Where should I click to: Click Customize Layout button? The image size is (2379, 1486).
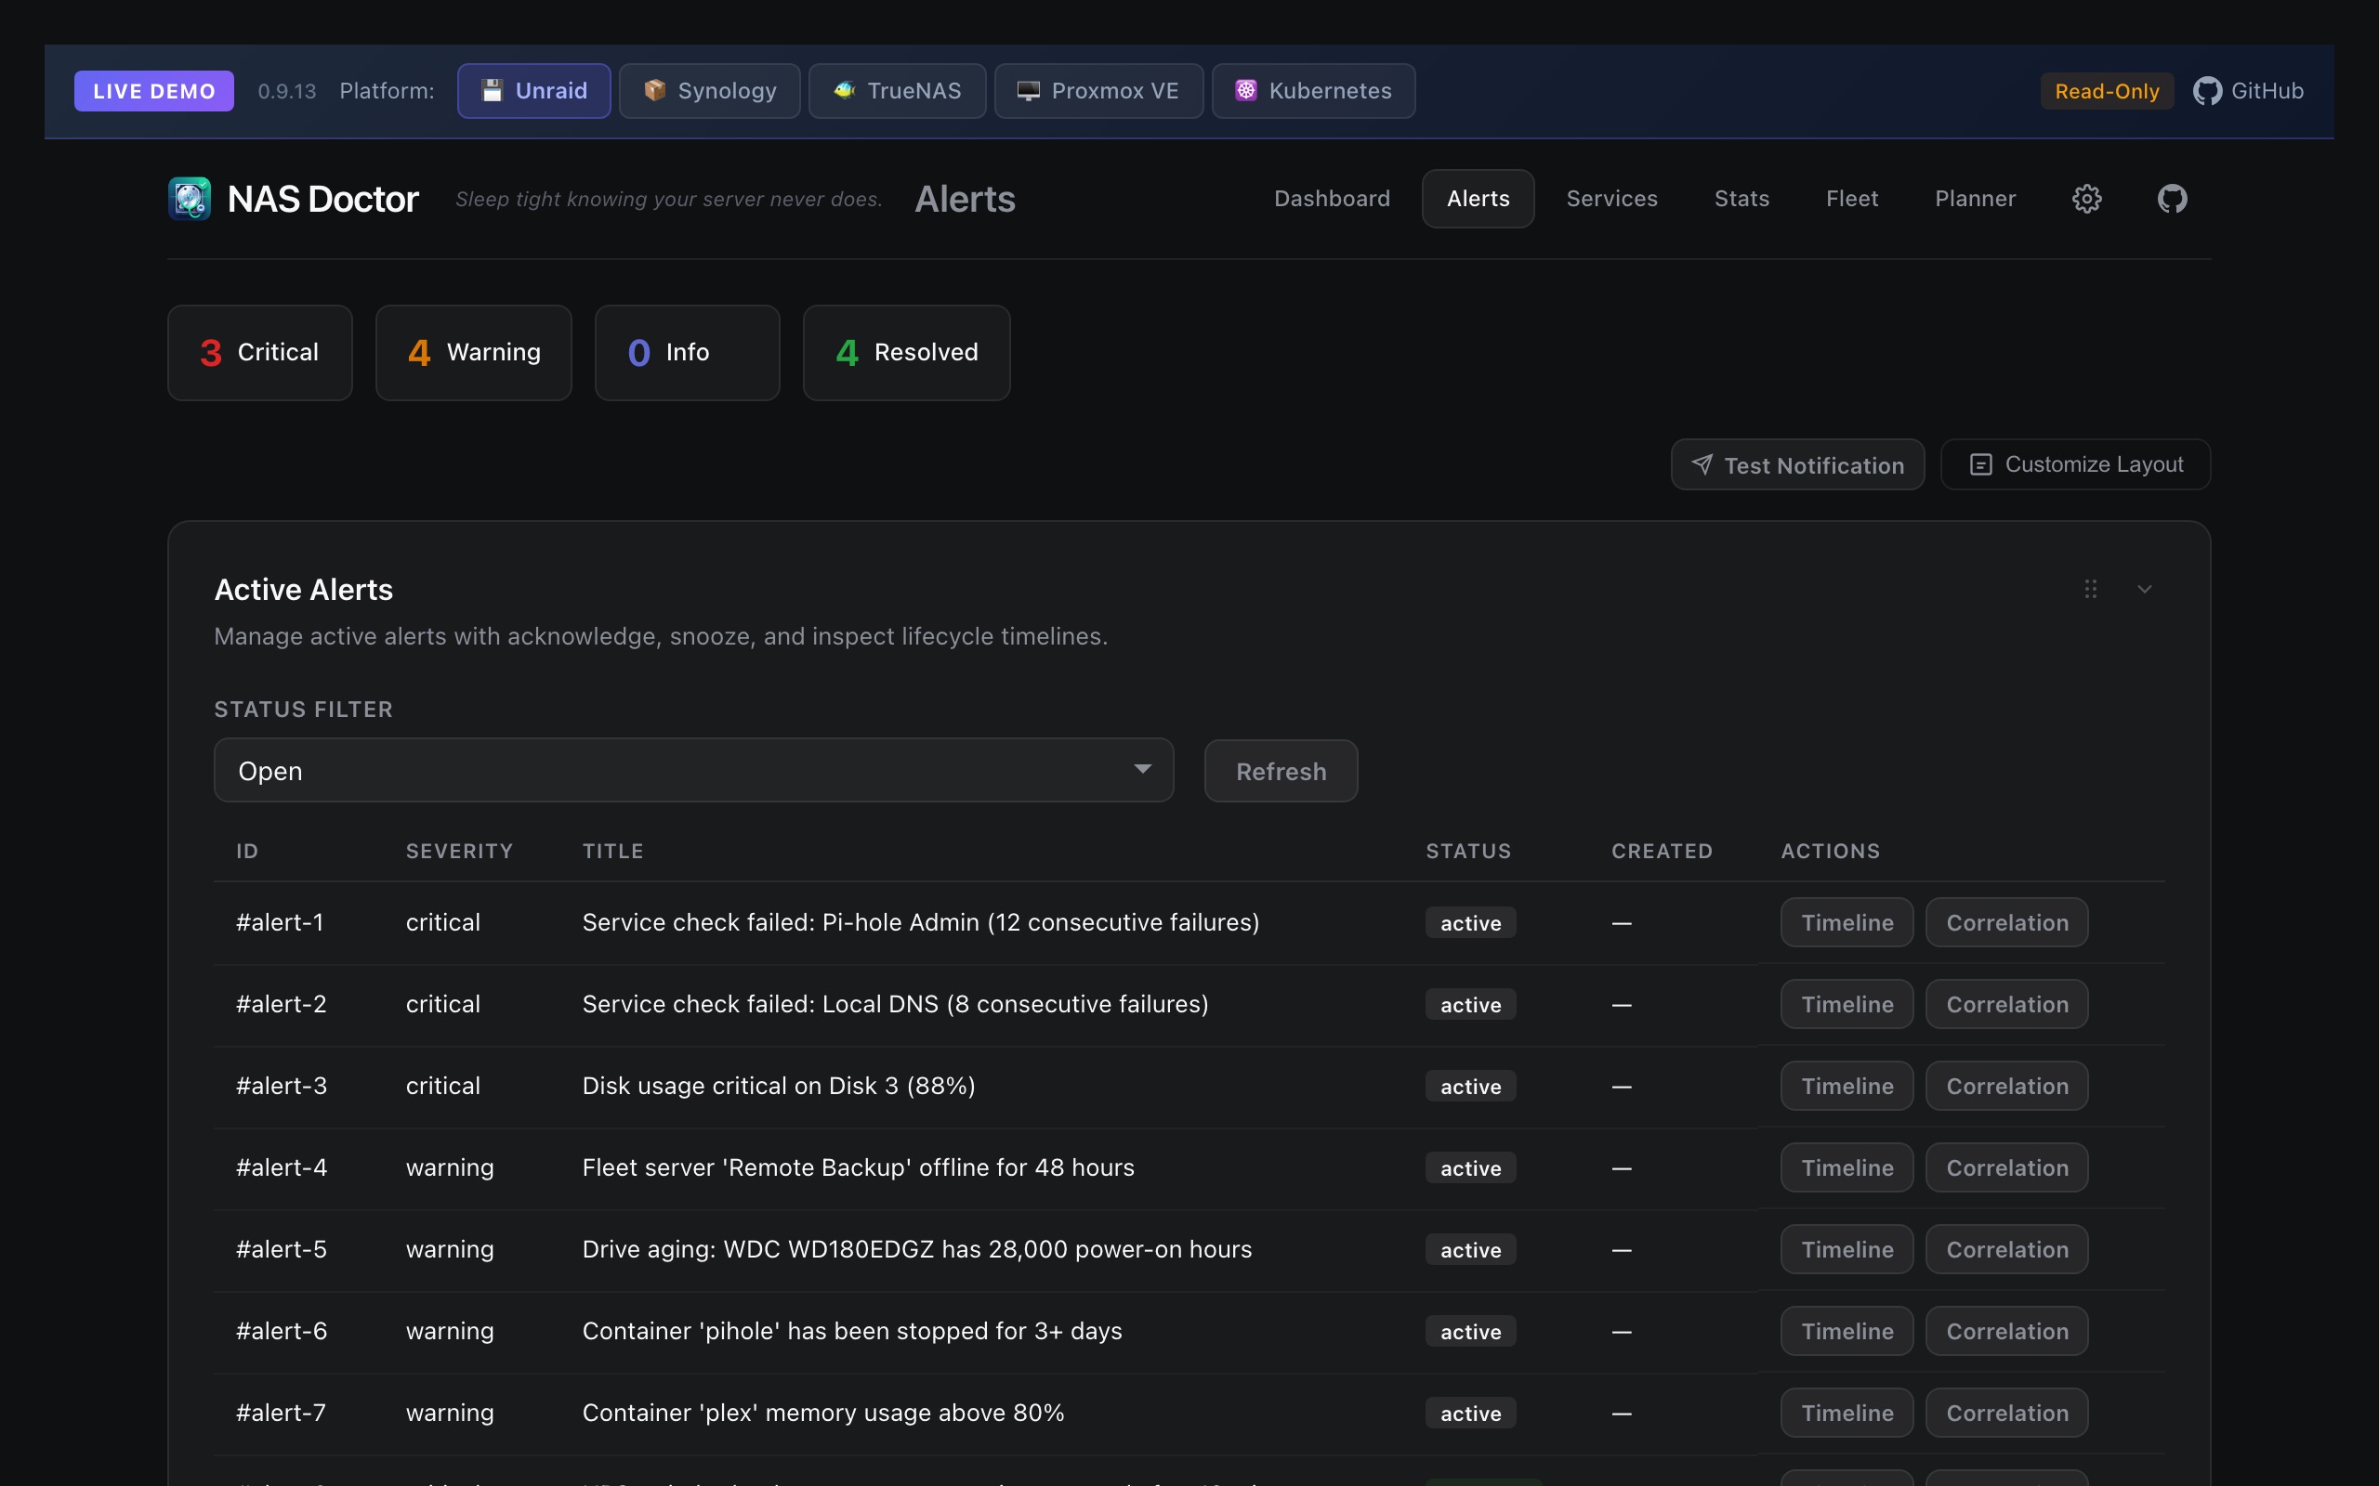pos(2075,463)
